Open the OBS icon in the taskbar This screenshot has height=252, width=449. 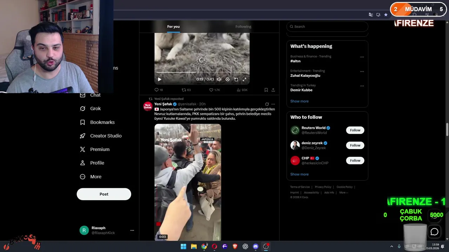(x=266, y=246)
